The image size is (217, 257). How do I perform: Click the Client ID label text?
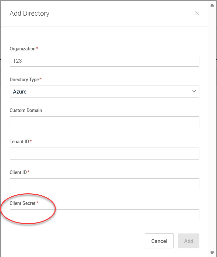(x=18, y=172)
